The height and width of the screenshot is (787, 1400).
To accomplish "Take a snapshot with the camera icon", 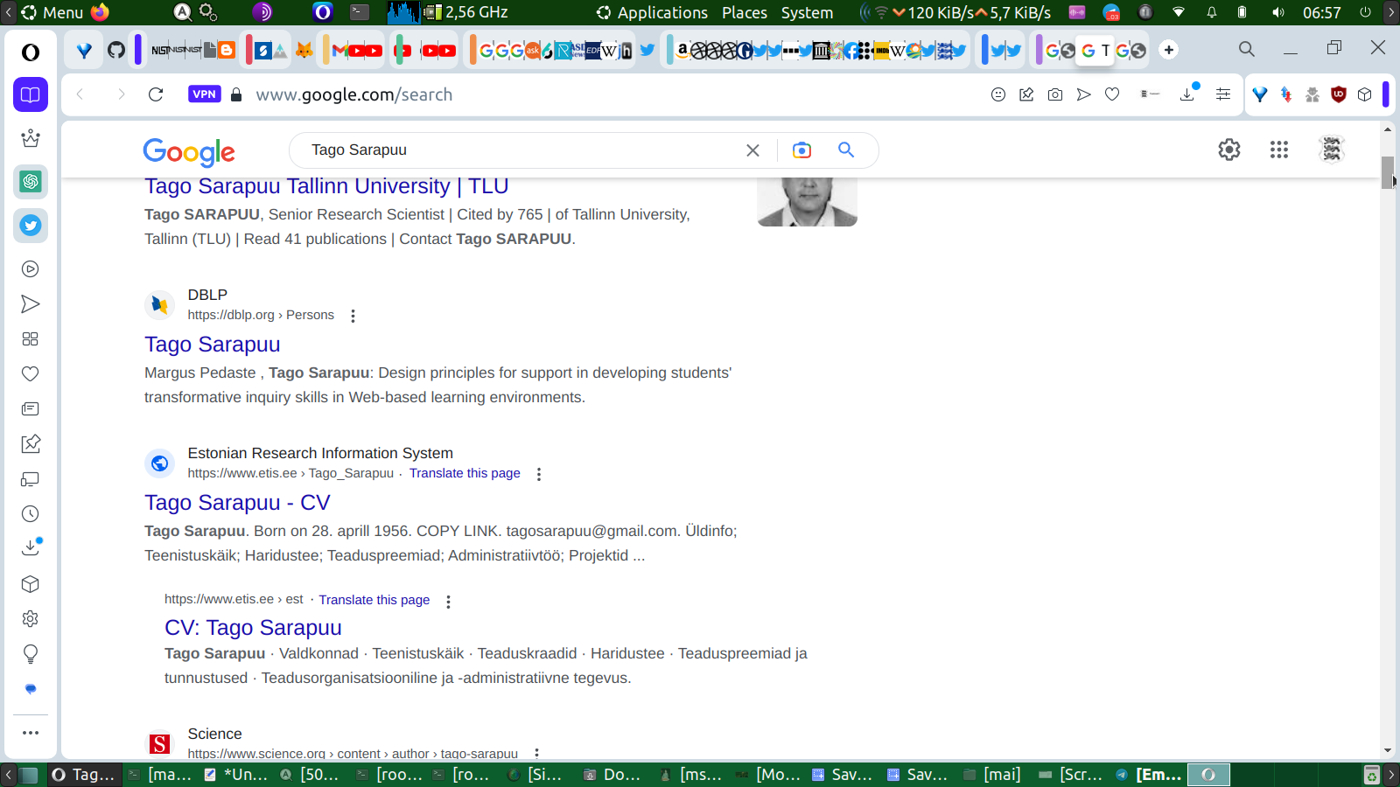I will point(1055,94).
